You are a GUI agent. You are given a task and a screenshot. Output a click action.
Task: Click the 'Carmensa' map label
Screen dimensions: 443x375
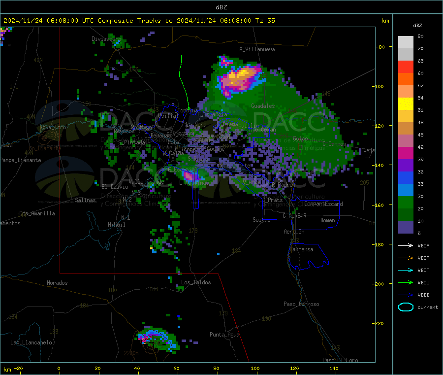click(301, 249)
